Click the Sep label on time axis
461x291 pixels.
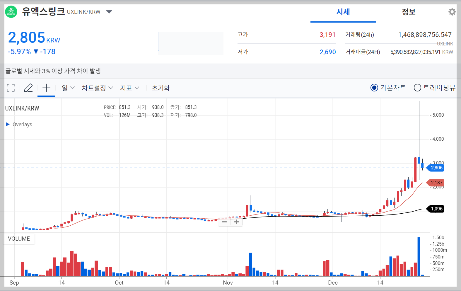(x=14, y=283)
